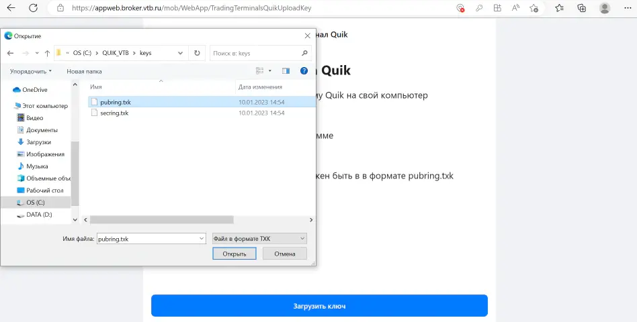Sort by Дата изменения column header

pyautogui.click(x=260, y=87)
